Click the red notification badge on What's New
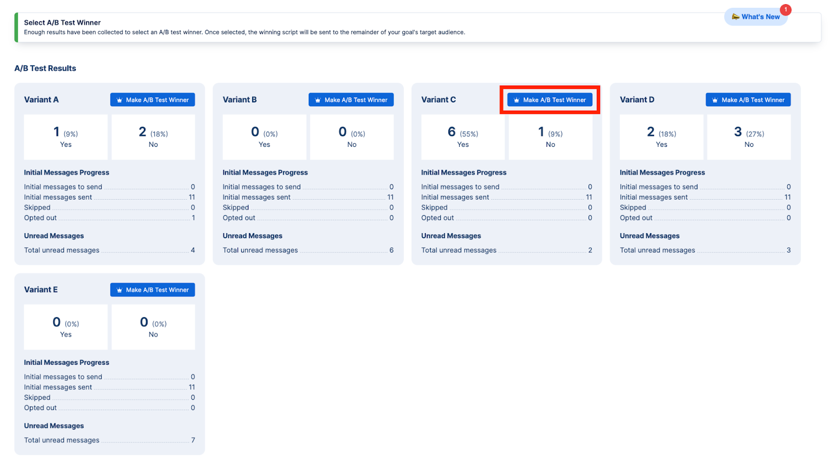This screenshot has width=837, height=464. (785, 9)
